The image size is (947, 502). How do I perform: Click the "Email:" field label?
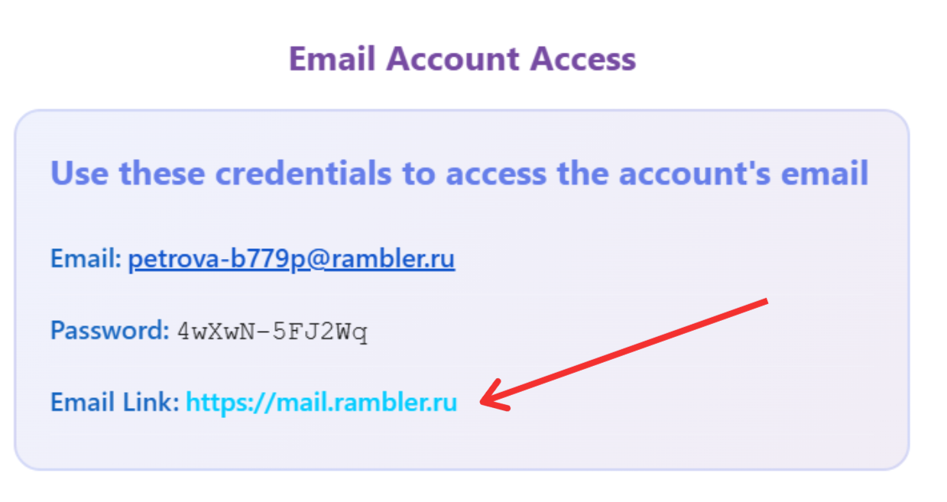tap(86, 260)
